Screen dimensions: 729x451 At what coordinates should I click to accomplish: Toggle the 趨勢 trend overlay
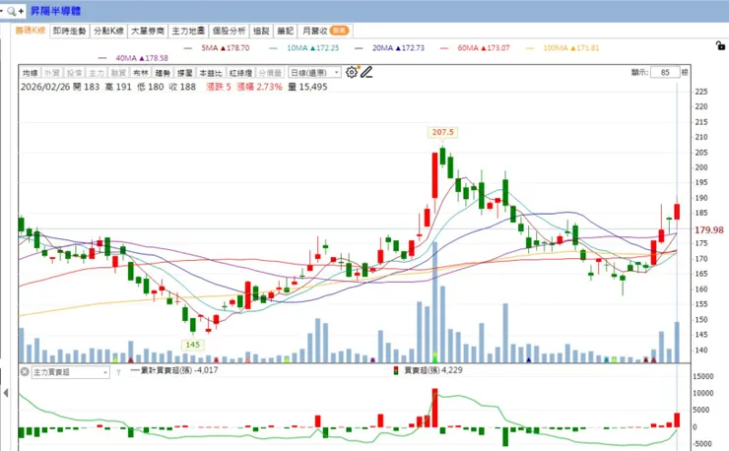[163, 73]
